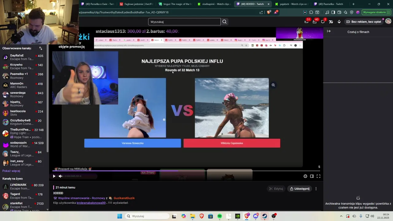The image size is (393, 221).
Task: Open krolewnabalonowa99 user link
Action: pos(91,203)
